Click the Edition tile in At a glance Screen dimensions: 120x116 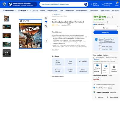(83, 70)
